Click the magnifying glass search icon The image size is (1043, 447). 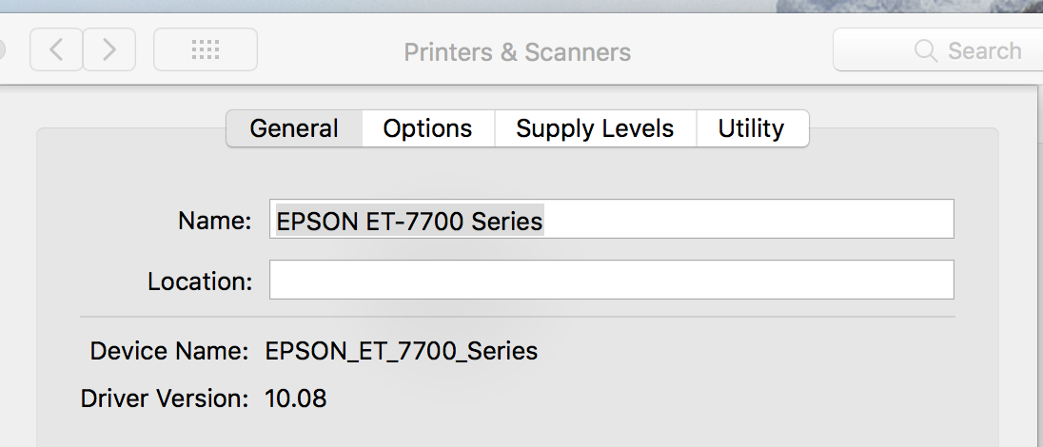point(925,50)
